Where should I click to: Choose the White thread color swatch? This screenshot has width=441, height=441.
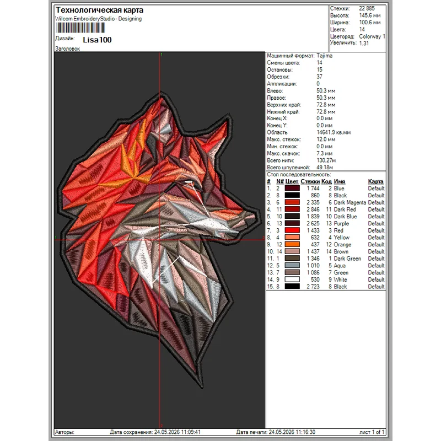coord(292,279)
